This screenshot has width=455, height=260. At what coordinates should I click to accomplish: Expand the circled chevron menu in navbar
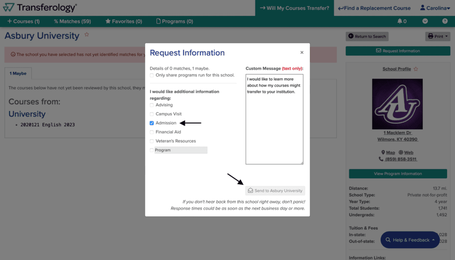[425, 21]
